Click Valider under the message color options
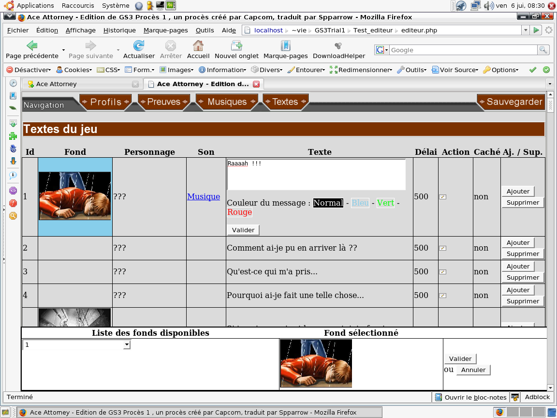 tap(243, 230)
